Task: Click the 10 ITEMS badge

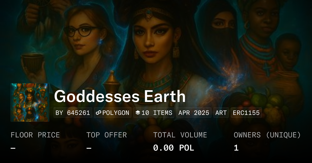Action: [x=154, y=113]
